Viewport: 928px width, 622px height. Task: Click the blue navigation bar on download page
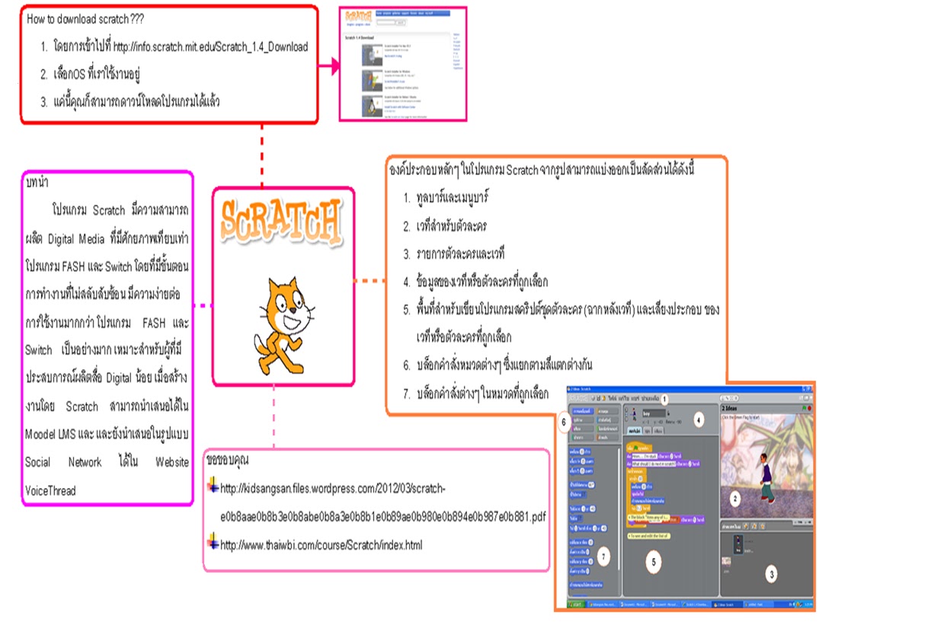[x=413, y=13]
